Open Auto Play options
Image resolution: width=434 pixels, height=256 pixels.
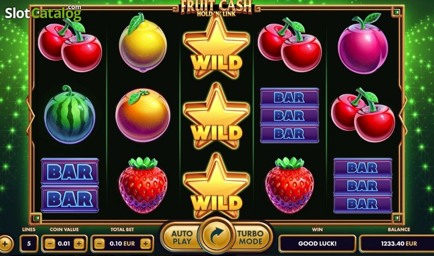181,237
